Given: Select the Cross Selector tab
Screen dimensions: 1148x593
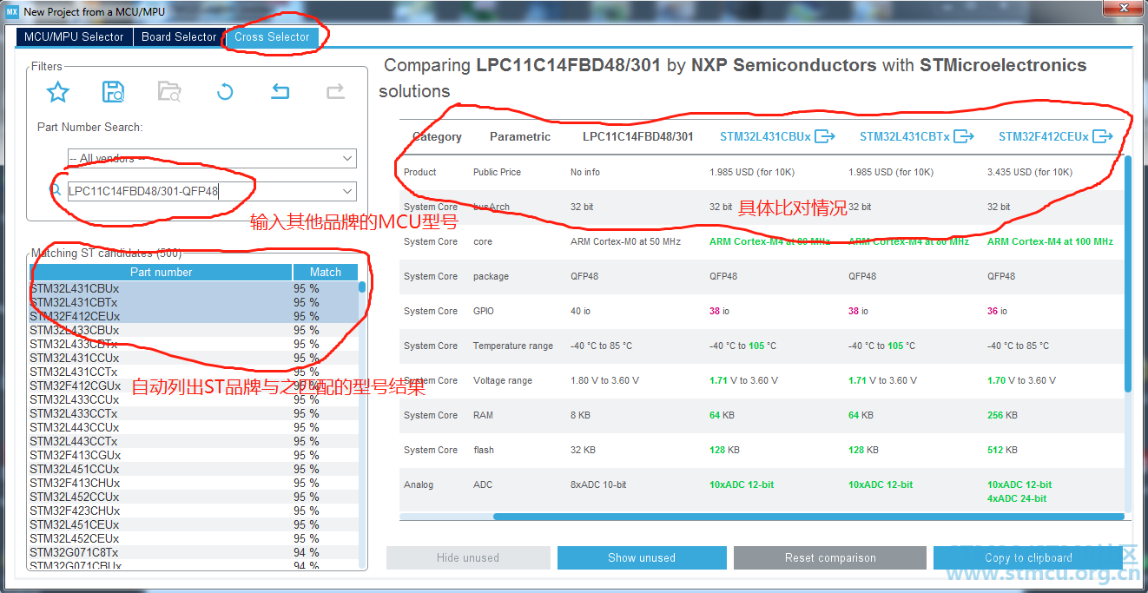Looking at the screenshot, I should click(x=272, y=37).
